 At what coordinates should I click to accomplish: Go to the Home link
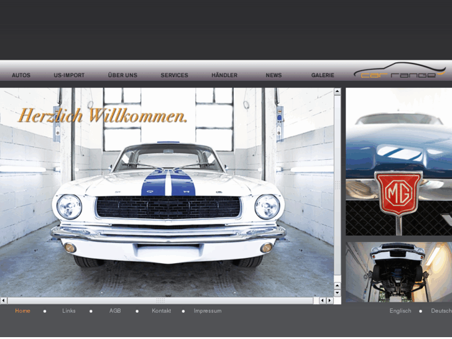point(22,311)
